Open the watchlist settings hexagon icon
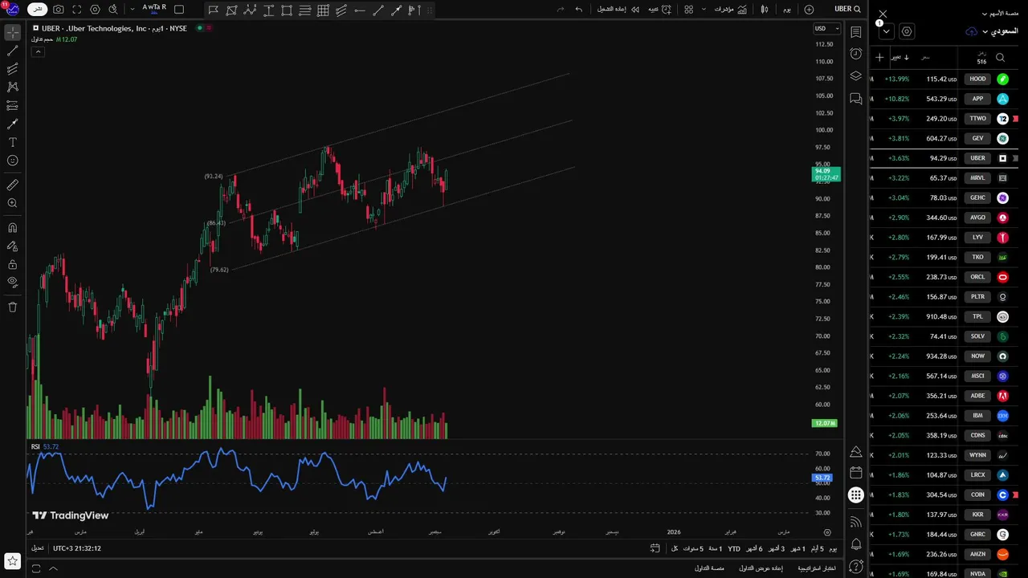Viewport: 1028px width, 578px height. [x=907, y=32]
